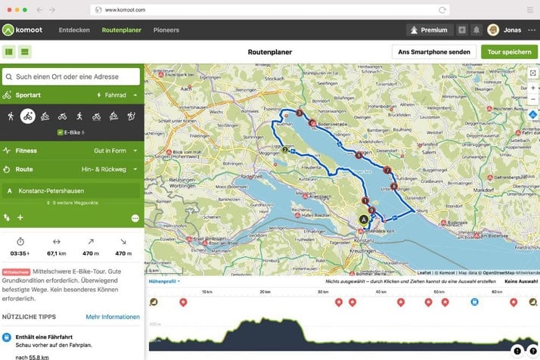Click the Blick vom Hoh… highlight marker
Viewport: 540px width, 360px height.
tap(169, 152)
